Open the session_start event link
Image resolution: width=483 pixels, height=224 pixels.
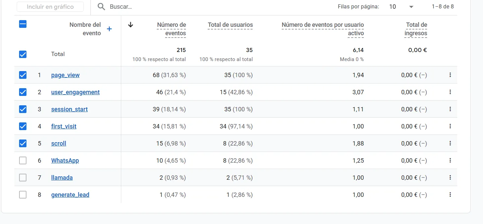pyautogui.click(x=69, y=109)
